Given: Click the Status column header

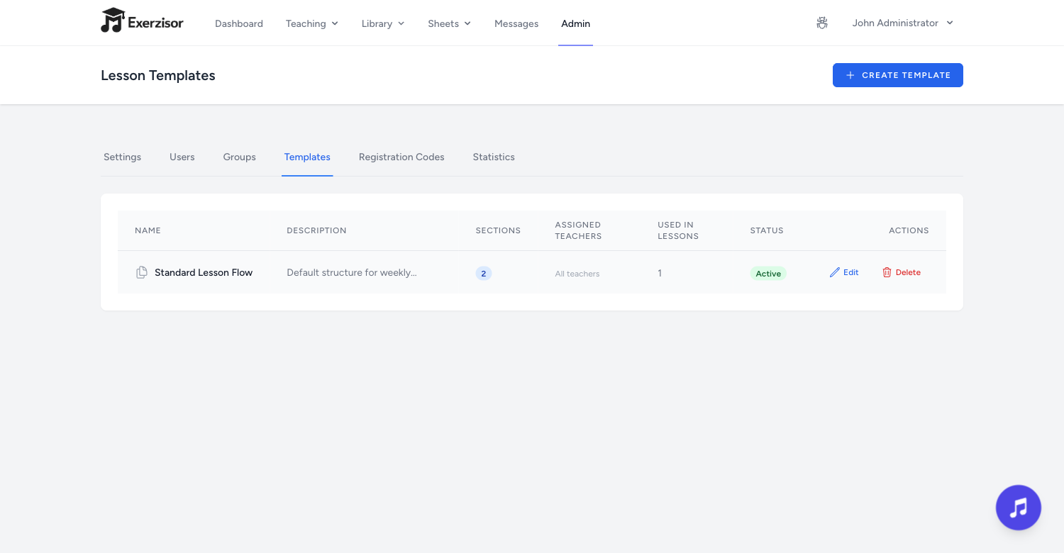Looking at the screenshot, I should click(x=767, y=230).
